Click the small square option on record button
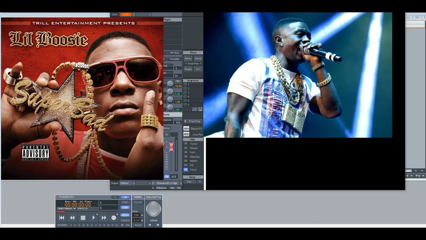 pyautogui.click(x=117, y=214)
